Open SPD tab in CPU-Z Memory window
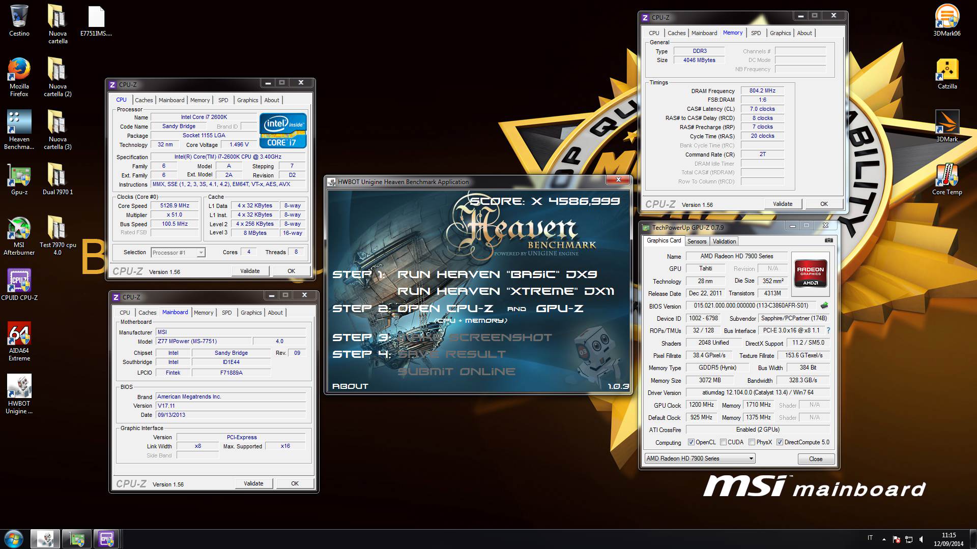Screen dimensions: 977x549 tap(756, 33)
